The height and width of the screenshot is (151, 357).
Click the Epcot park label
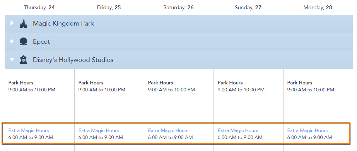(x=41, y=42)
